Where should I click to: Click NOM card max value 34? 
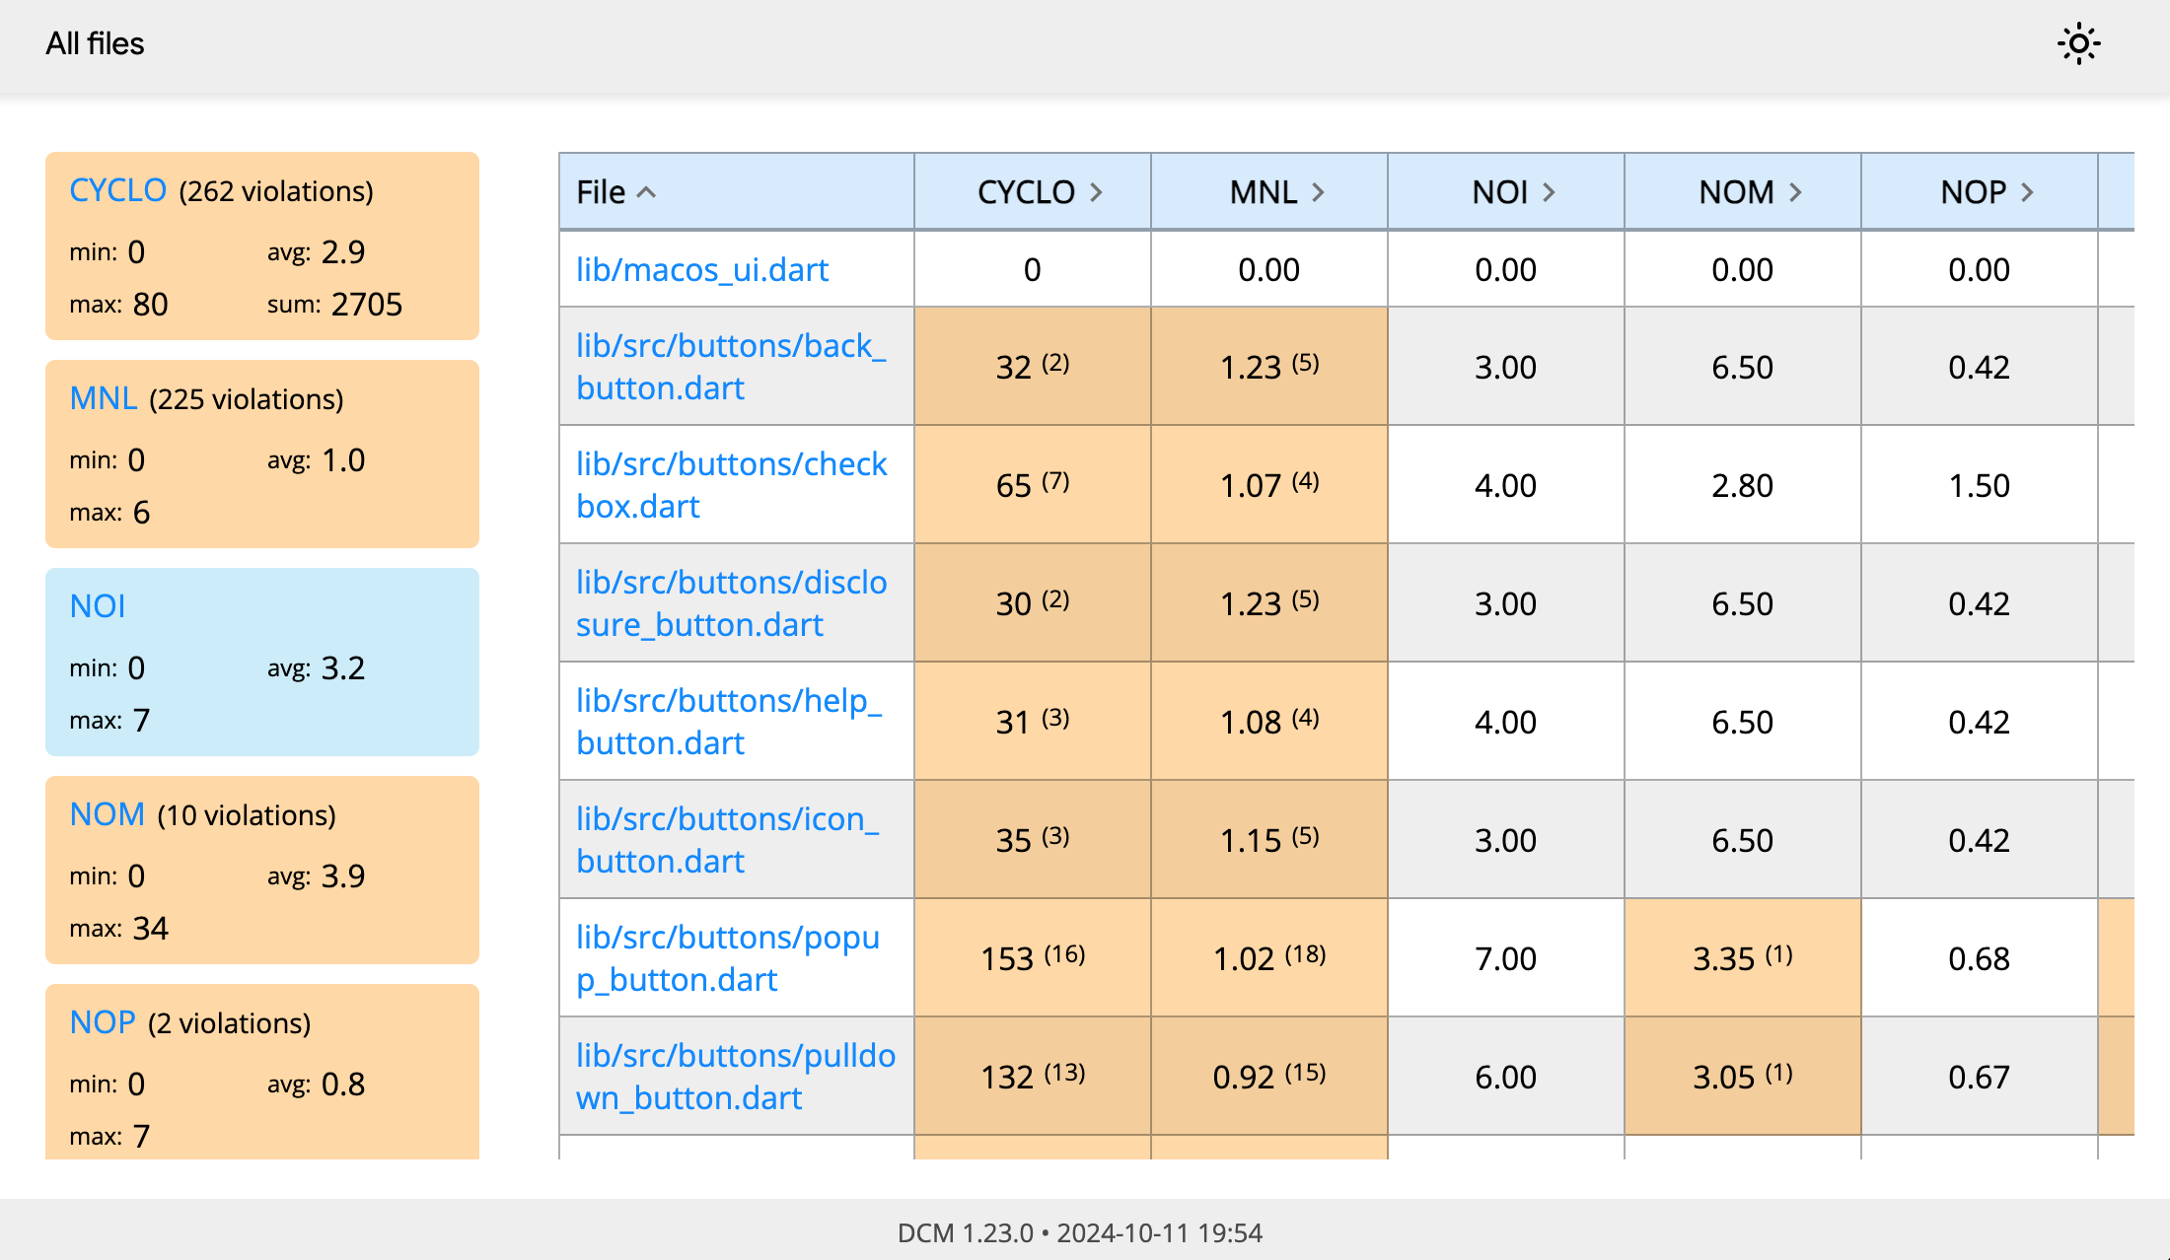coord(151,928)
